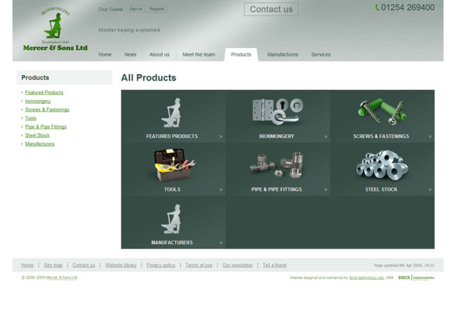Follow the Master keying explained link
Image resolution: width=456 pixels, height=326 pixels.
click(129, 30)
